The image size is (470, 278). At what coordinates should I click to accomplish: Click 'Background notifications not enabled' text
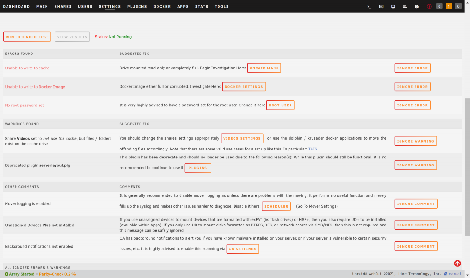(39, 246)
